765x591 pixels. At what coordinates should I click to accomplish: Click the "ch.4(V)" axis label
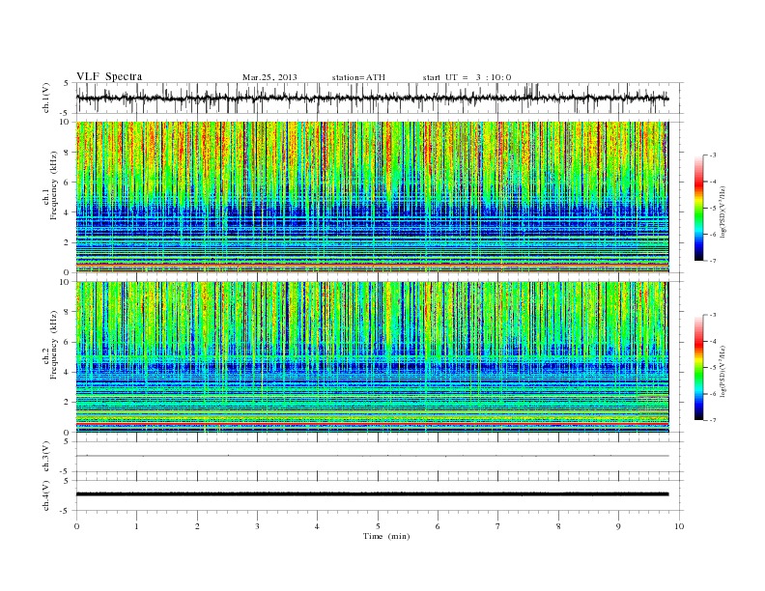46,495
